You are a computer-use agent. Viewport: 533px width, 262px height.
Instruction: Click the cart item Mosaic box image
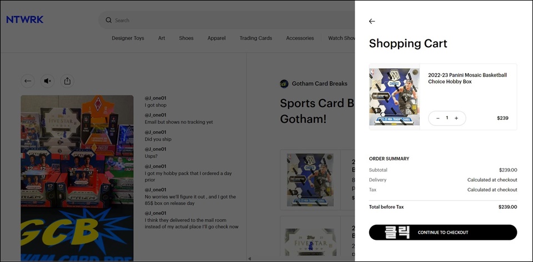pyautogui.click(x=394, y=97)
